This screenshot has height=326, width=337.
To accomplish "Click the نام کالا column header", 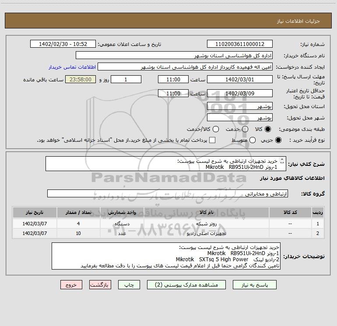I will tap(206, 212).
